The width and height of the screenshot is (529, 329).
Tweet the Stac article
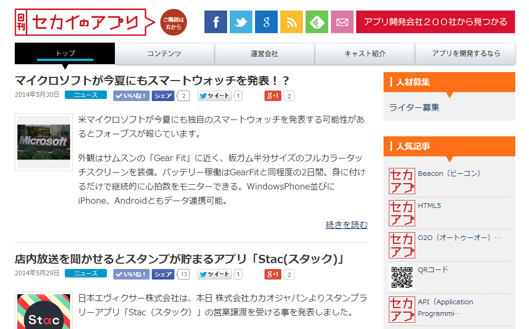215,274
